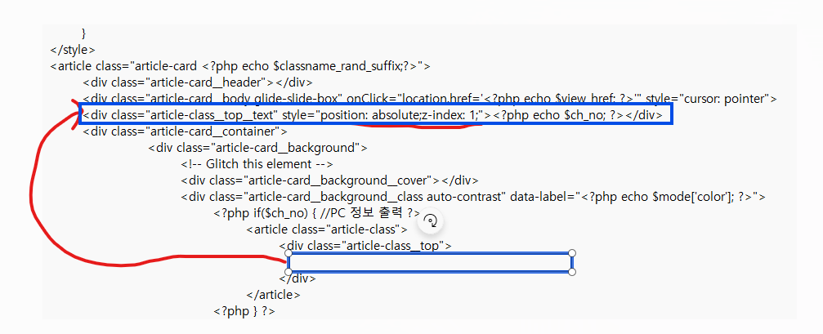Click the article class="article-class" line
This screenshot has height=334, width=823.
pos(327,229)
